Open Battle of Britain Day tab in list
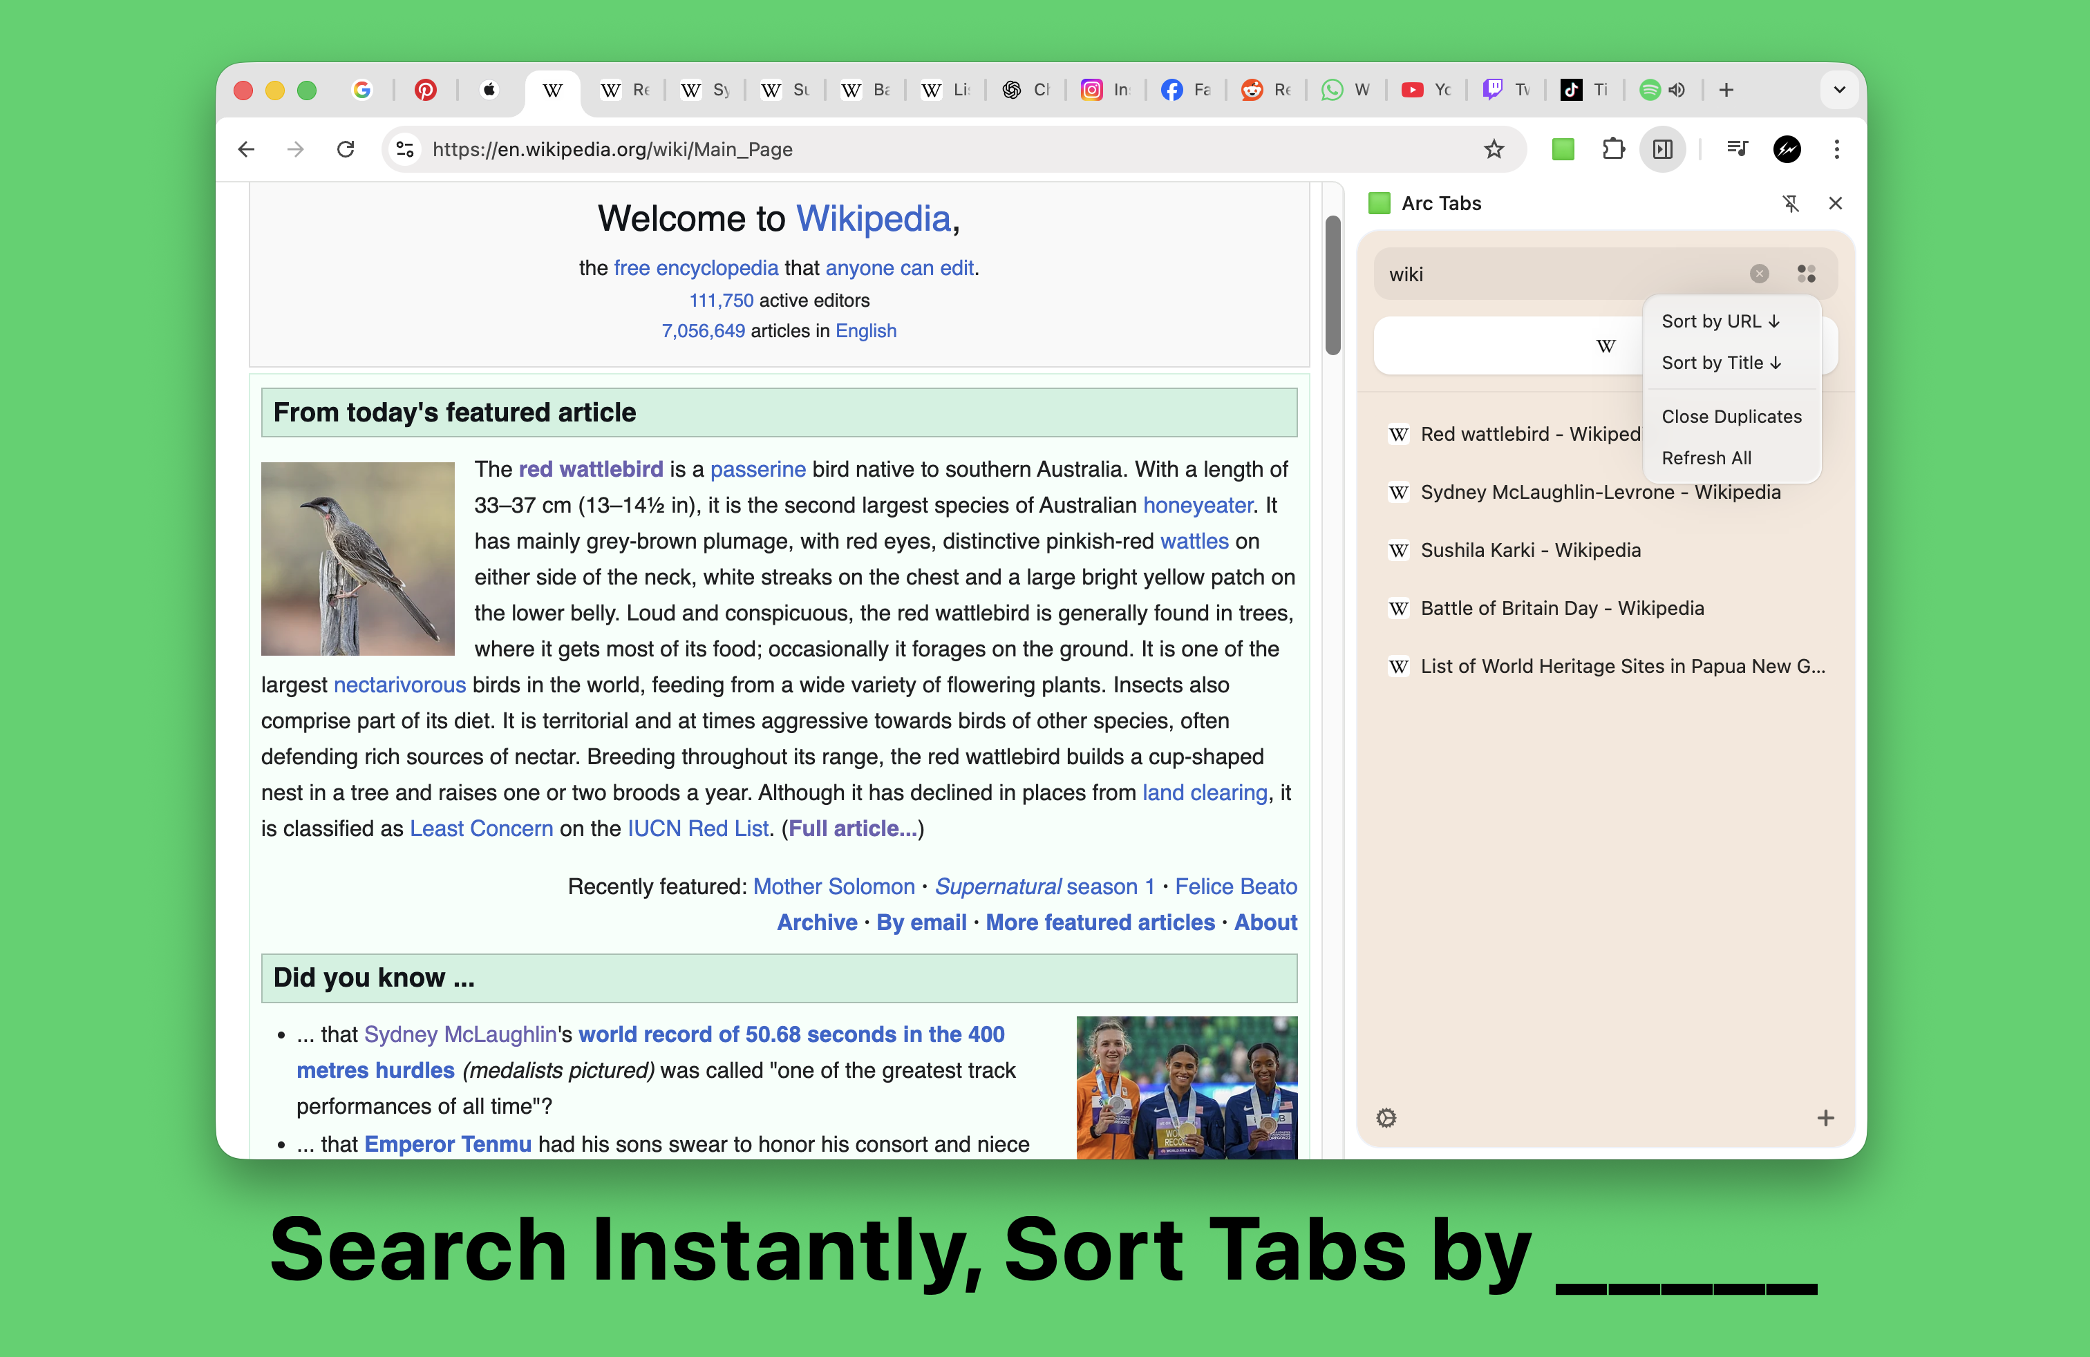The image size is (2090, 1357). click(1606, 608)
